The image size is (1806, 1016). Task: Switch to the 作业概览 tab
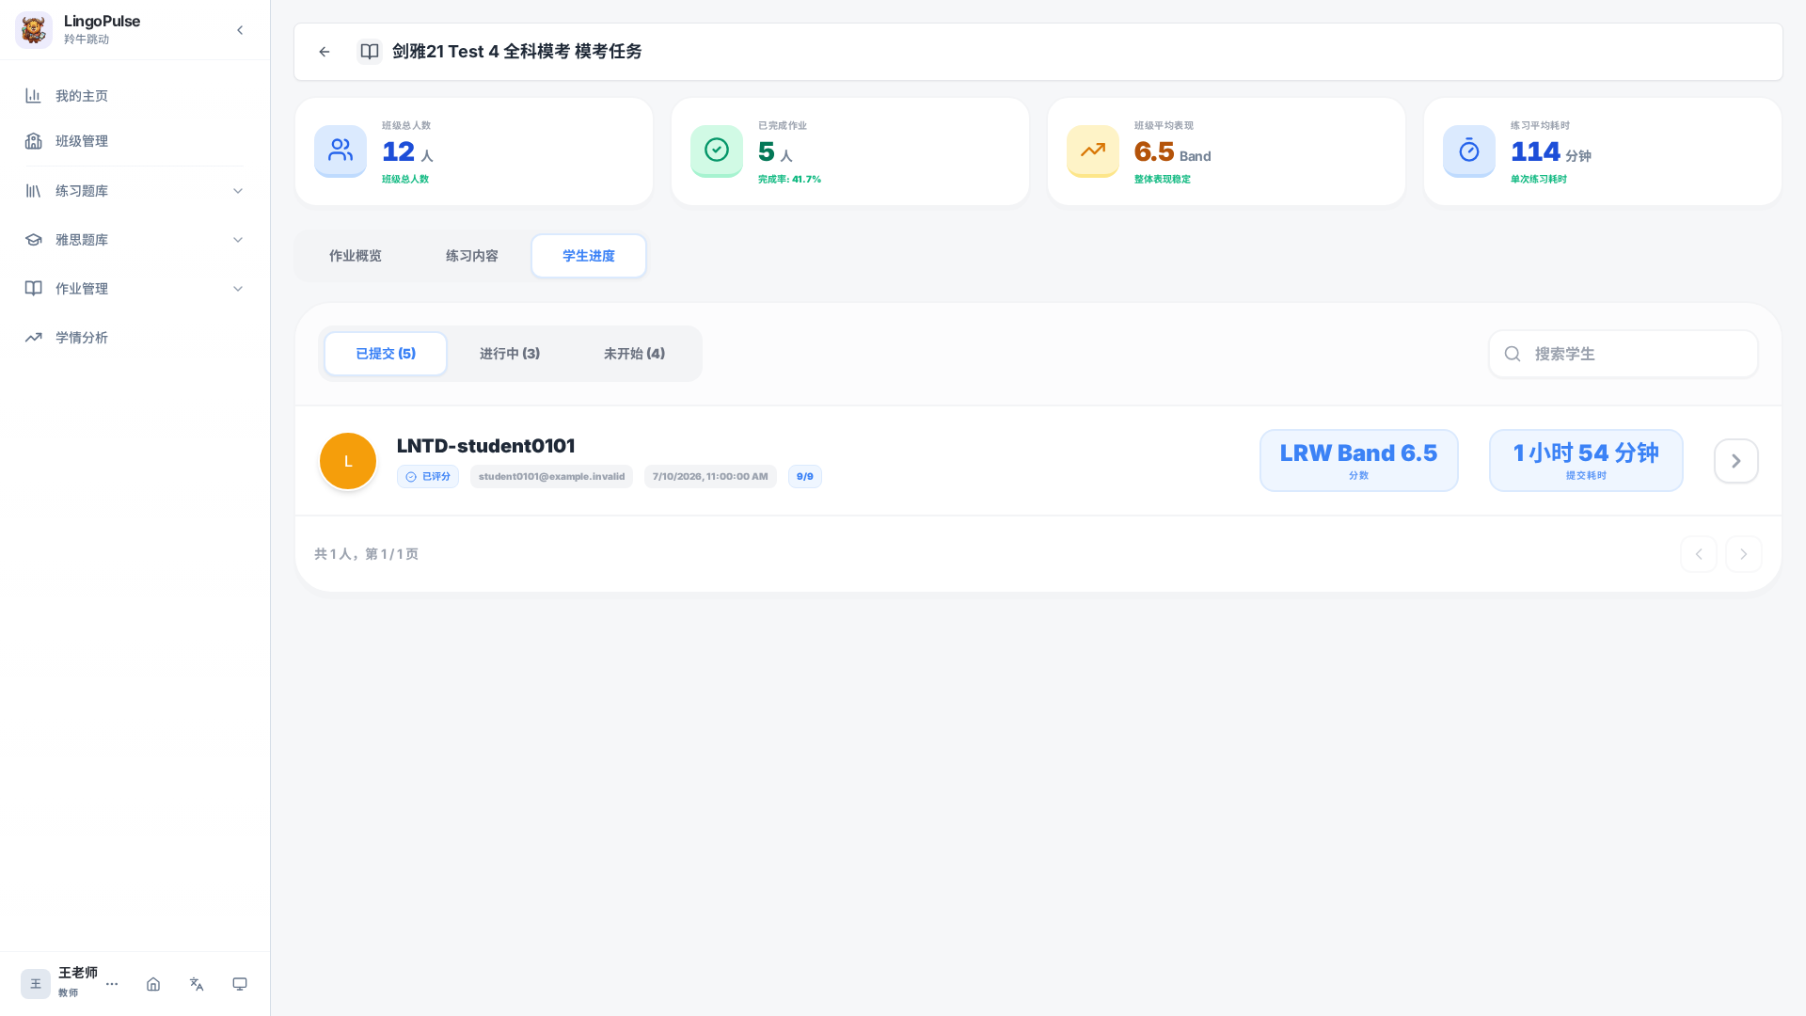pyautogui.click(x=356, y=256)
